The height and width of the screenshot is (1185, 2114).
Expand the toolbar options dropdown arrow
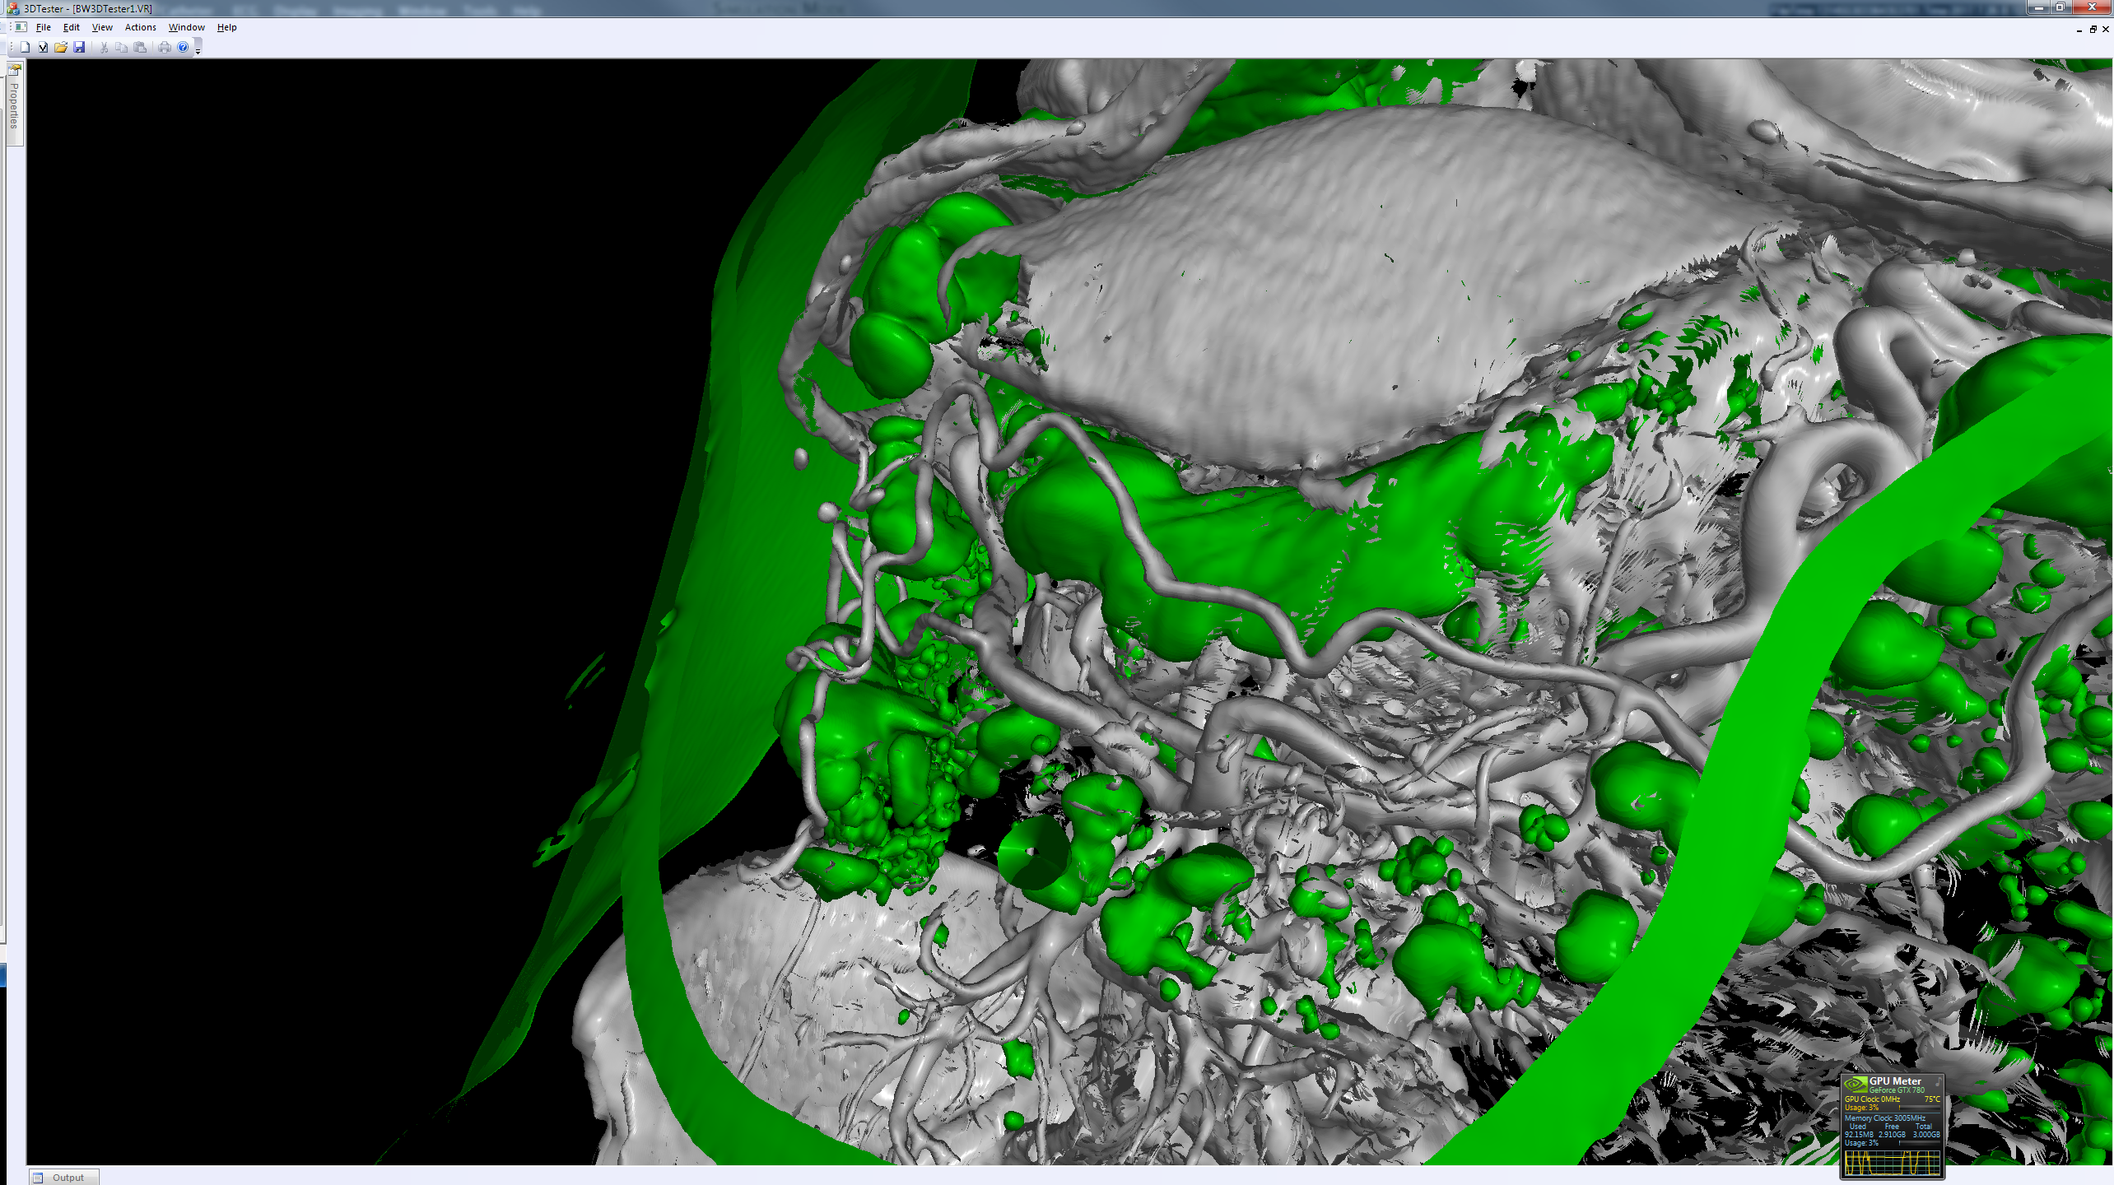click(x=198, y=50)
